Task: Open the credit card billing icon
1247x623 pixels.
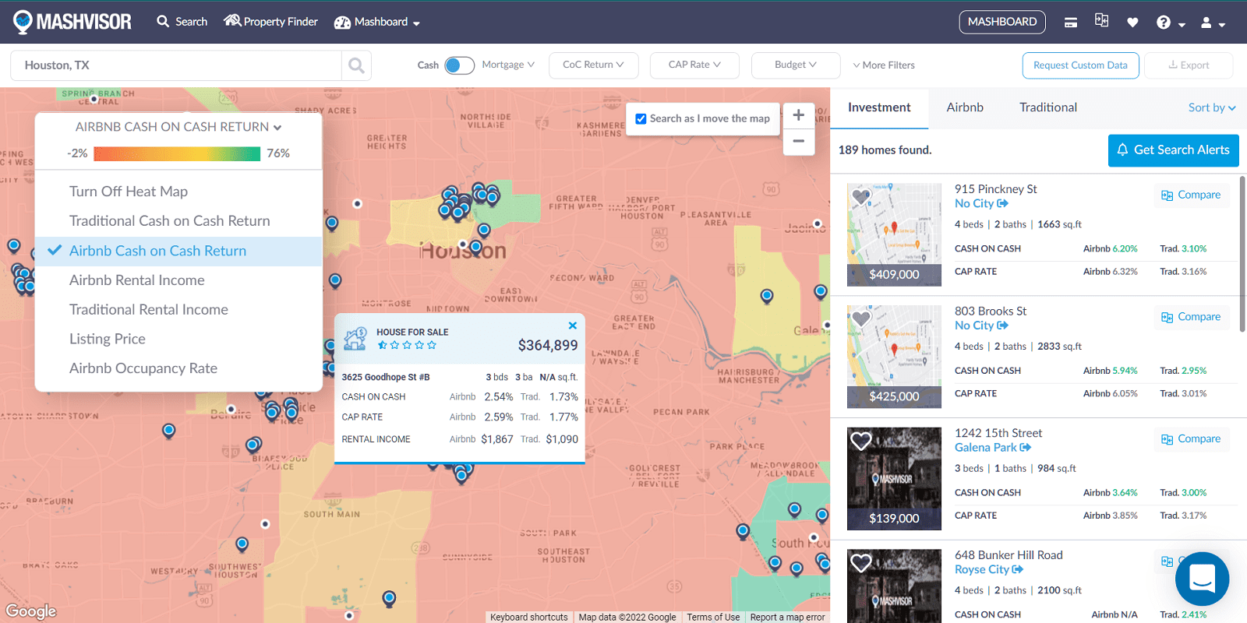Action: tap(1071, 23)
